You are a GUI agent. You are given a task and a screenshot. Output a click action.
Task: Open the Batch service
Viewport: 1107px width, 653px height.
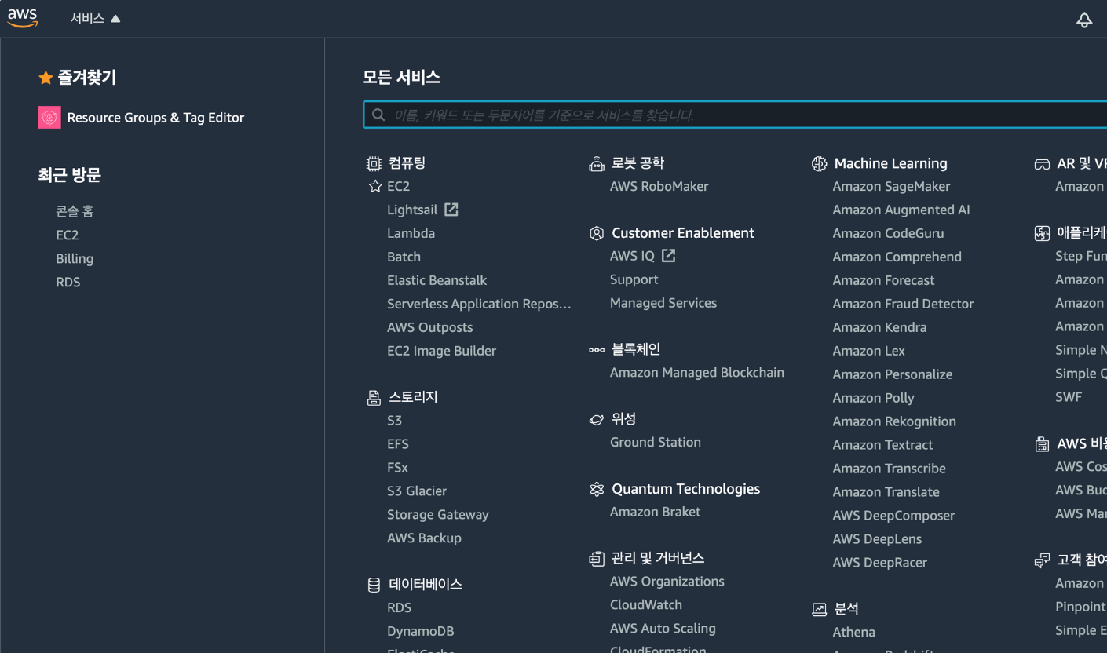404,257
